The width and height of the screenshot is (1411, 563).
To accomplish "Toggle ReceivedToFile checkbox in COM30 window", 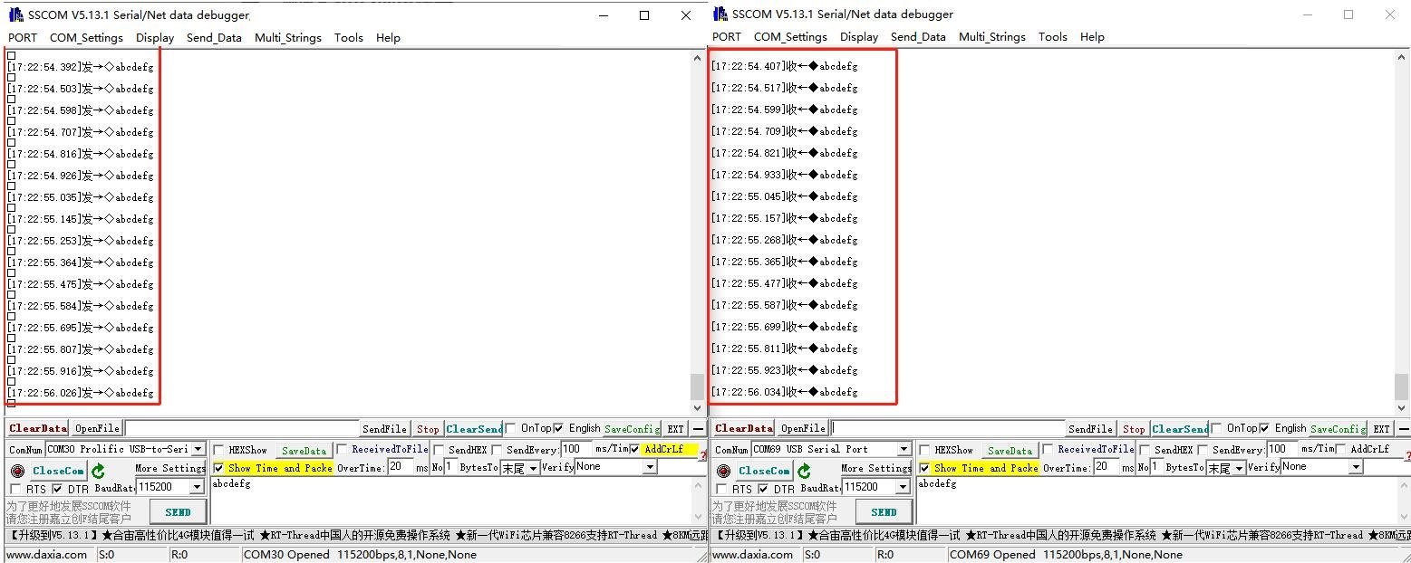I will (x=342, y=450).
